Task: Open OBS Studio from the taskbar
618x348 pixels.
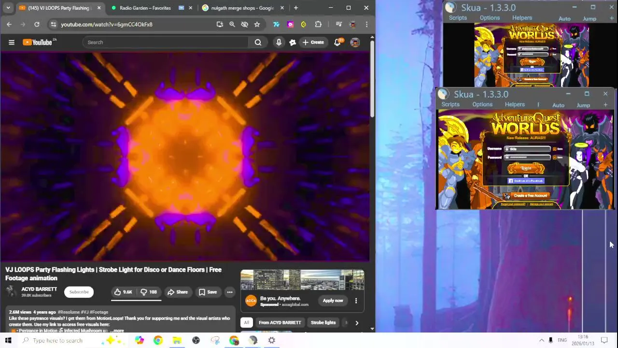Action: pos(196,340)
